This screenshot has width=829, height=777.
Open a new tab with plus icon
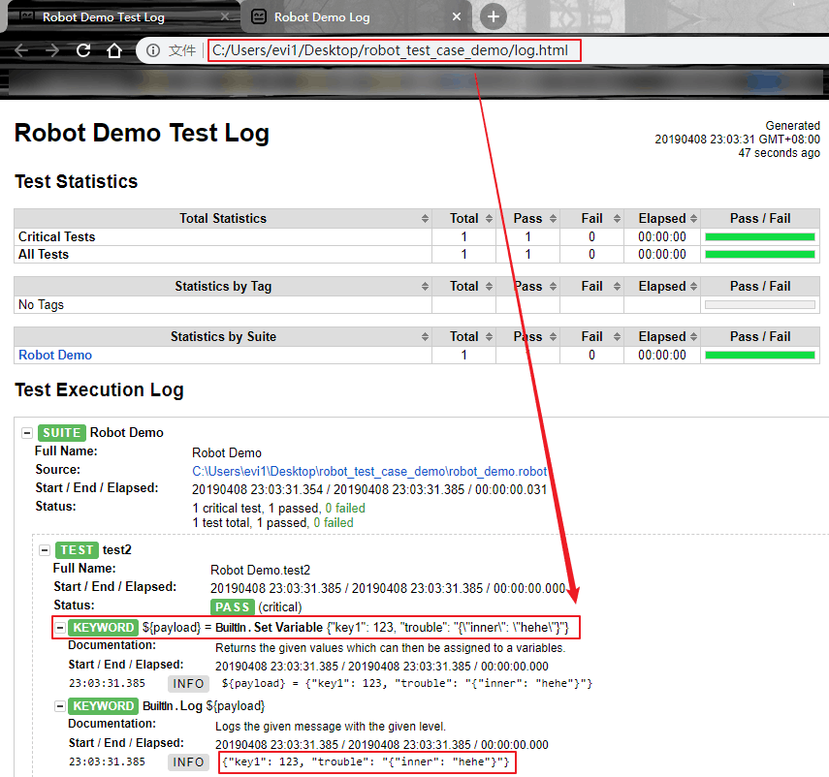(493, 16)
